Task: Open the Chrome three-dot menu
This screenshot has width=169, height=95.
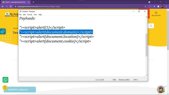Action: (x=166, y=6)
